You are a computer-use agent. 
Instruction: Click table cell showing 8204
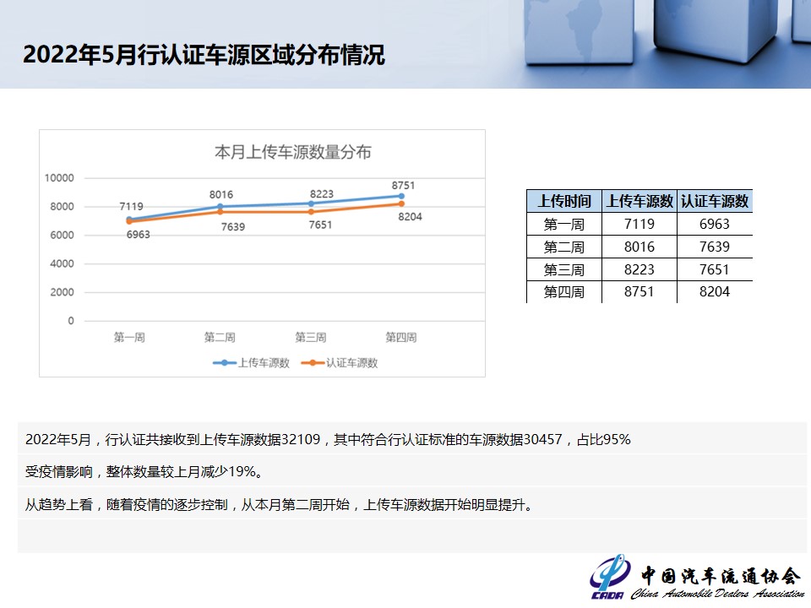tap(715, 292)
